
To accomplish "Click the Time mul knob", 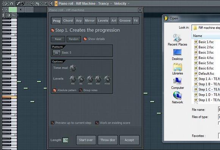I will [73, 68].
